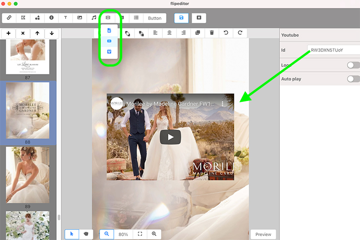Select the text tool icon
Image resolution: width=360 pixels, height=240 pixels.
point(65,18)
